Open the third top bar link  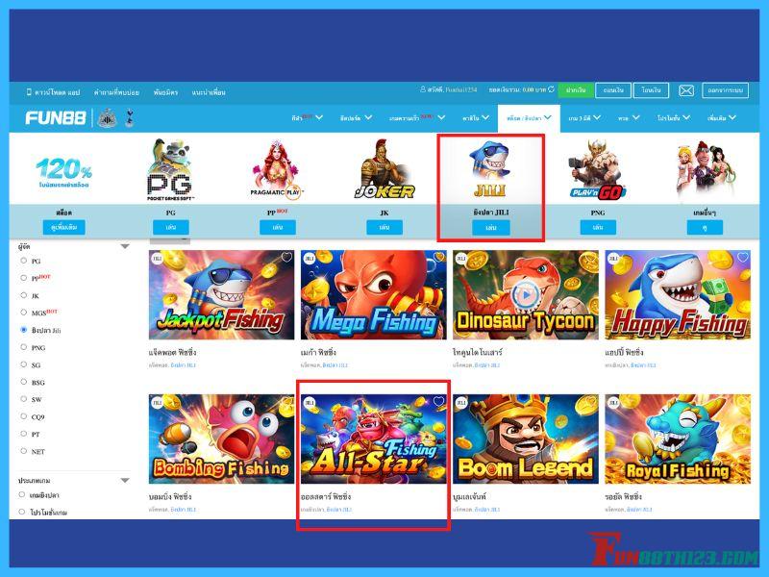[x=165, y=91]
